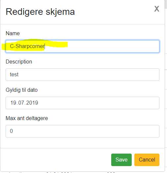Click the Gyldig til dato label
Screen dimensions: 167x173
(21, 90)
